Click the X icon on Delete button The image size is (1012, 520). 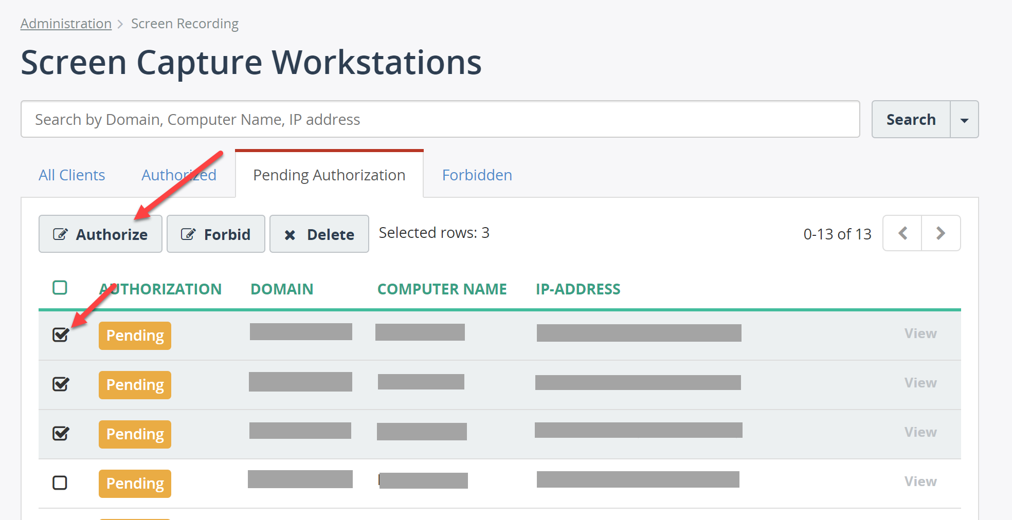[x=291, y=234]
